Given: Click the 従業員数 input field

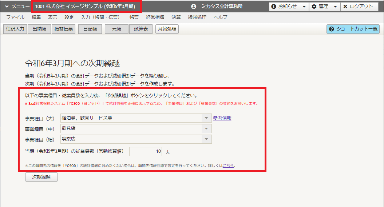Looking at the screenshot, I should click(x=146, y=151).
